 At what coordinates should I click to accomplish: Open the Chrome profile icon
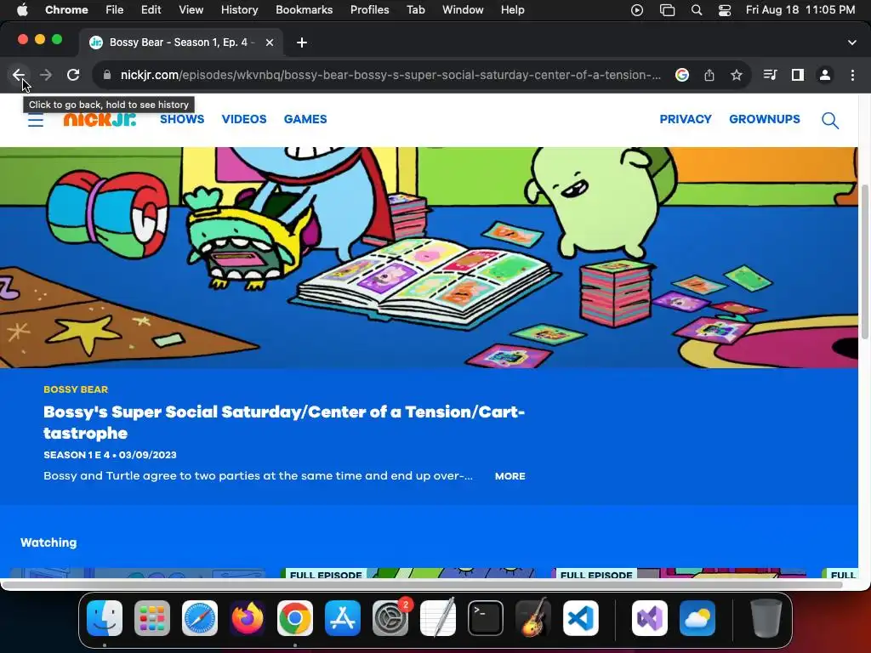(x=825, y=75)
